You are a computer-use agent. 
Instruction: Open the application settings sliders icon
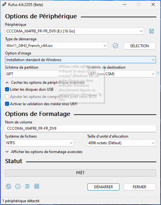27,186
